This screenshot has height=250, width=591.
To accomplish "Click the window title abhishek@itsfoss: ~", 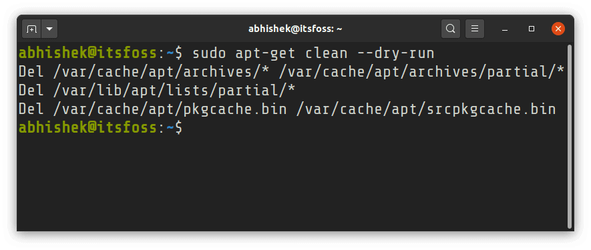I will [x=295, y=29].
